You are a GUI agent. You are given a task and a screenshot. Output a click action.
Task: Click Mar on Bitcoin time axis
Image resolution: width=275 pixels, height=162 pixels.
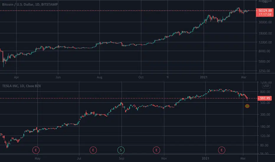244,77
